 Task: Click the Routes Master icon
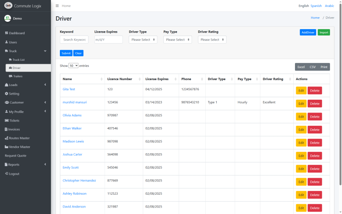coord(6,138)
